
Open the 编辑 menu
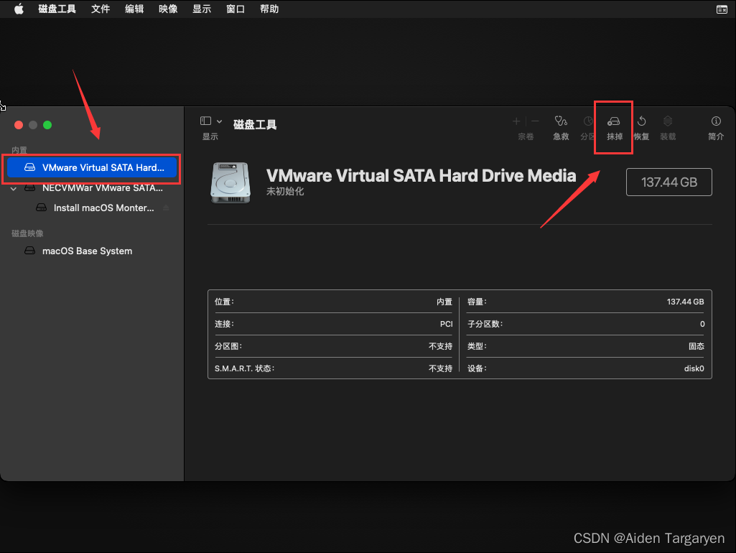click(x=134, y=9)
